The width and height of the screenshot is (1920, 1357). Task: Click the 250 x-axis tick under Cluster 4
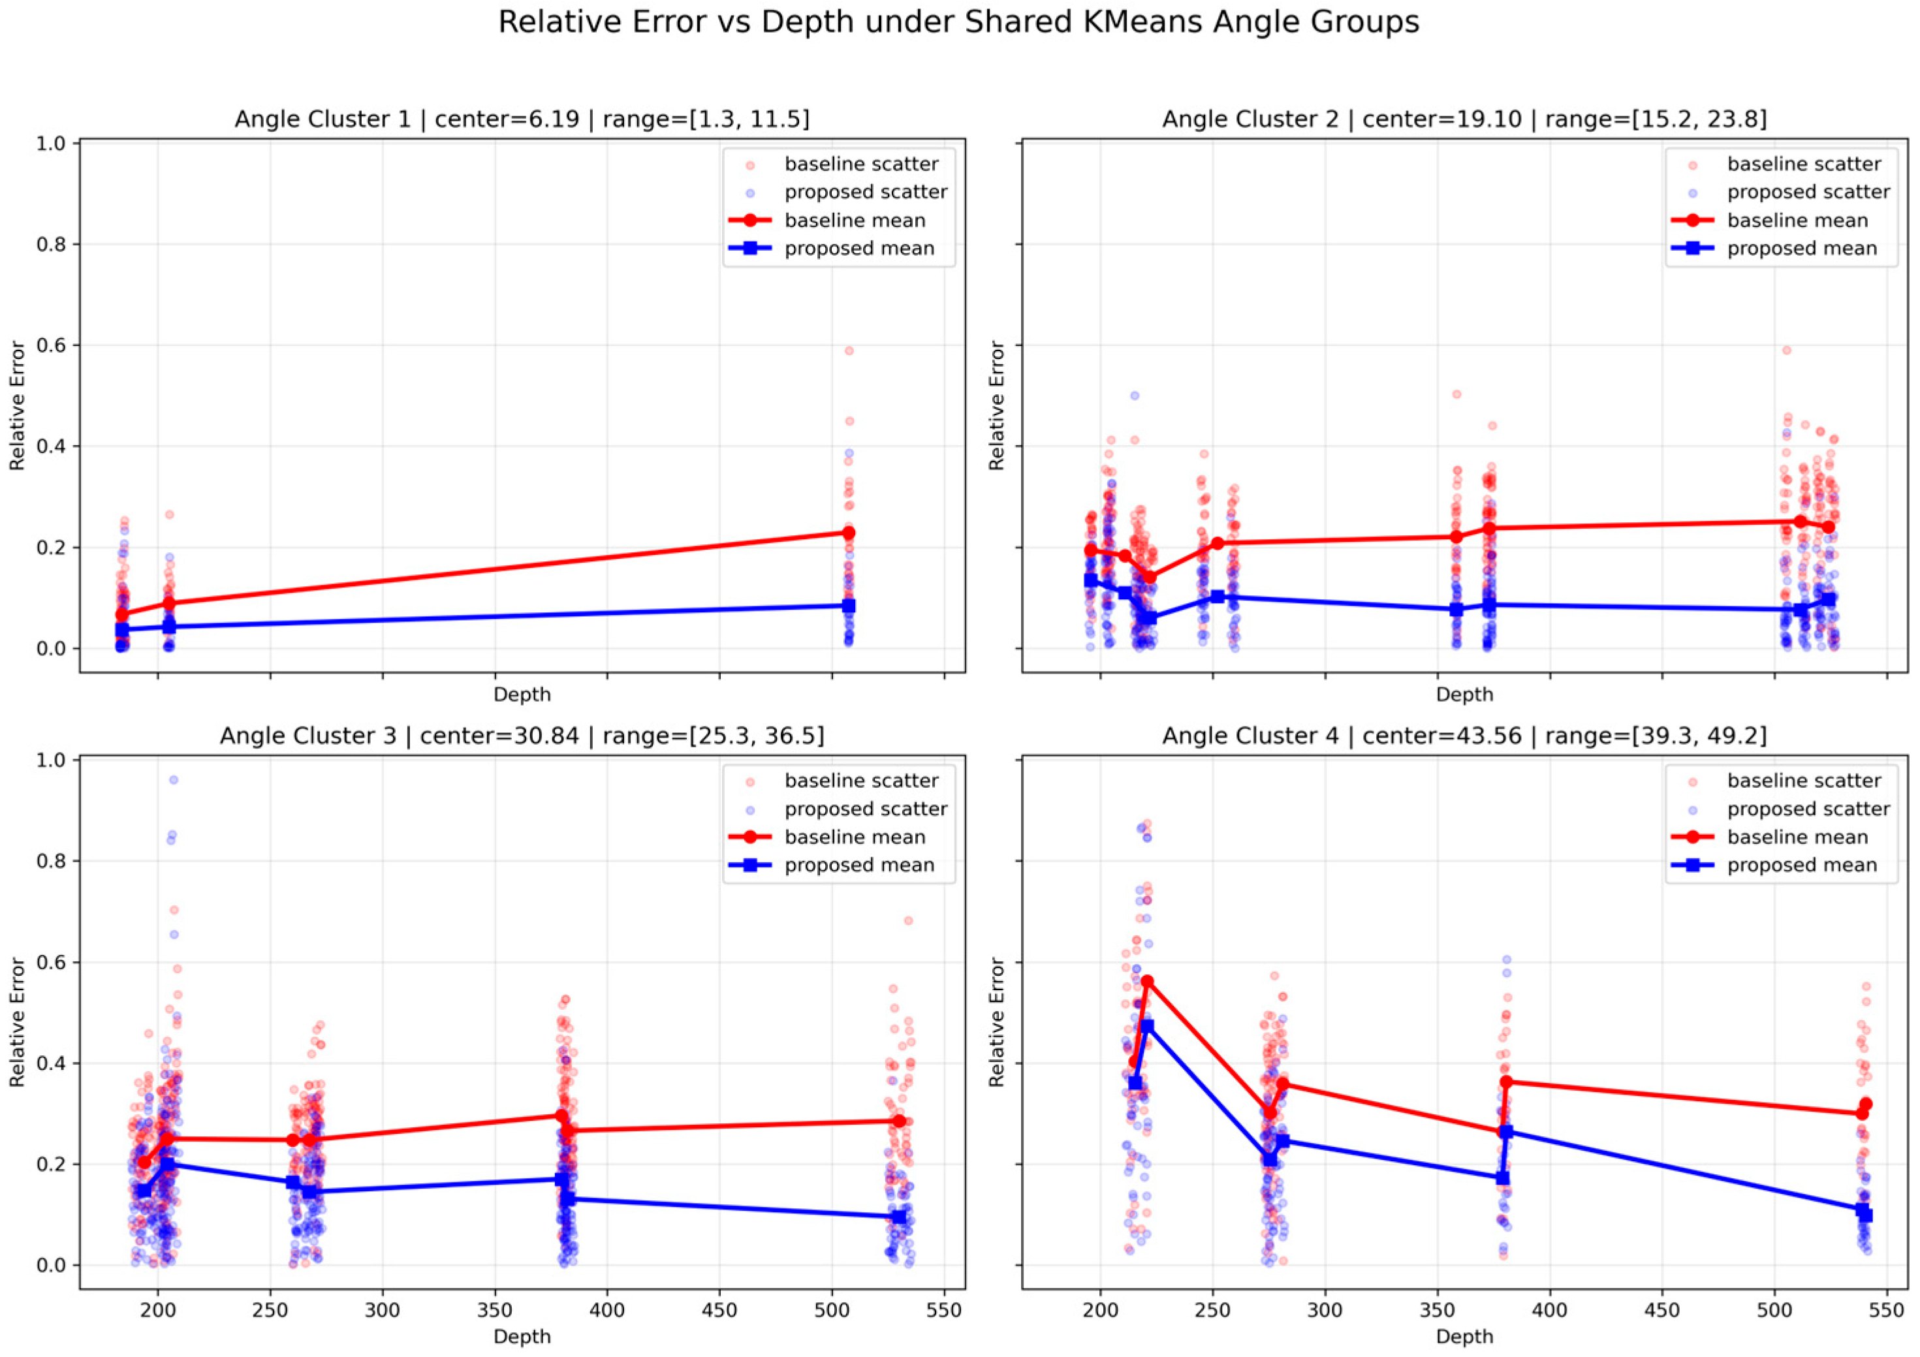1212,1309
